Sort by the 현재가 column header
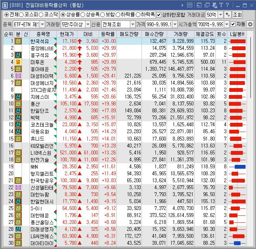The height and width of the screenshot is (249, 256). click(x=67, y=34)
